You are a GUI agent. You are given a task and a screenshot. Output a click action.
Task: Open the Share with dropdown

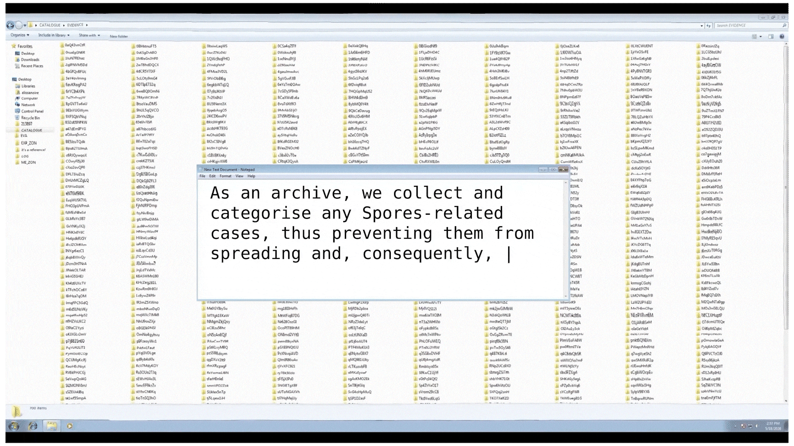(89, 36)
